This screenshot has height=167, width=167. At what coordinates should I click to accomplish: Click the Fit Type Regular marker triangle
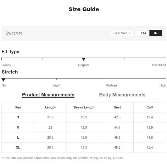tap(83, 59)
